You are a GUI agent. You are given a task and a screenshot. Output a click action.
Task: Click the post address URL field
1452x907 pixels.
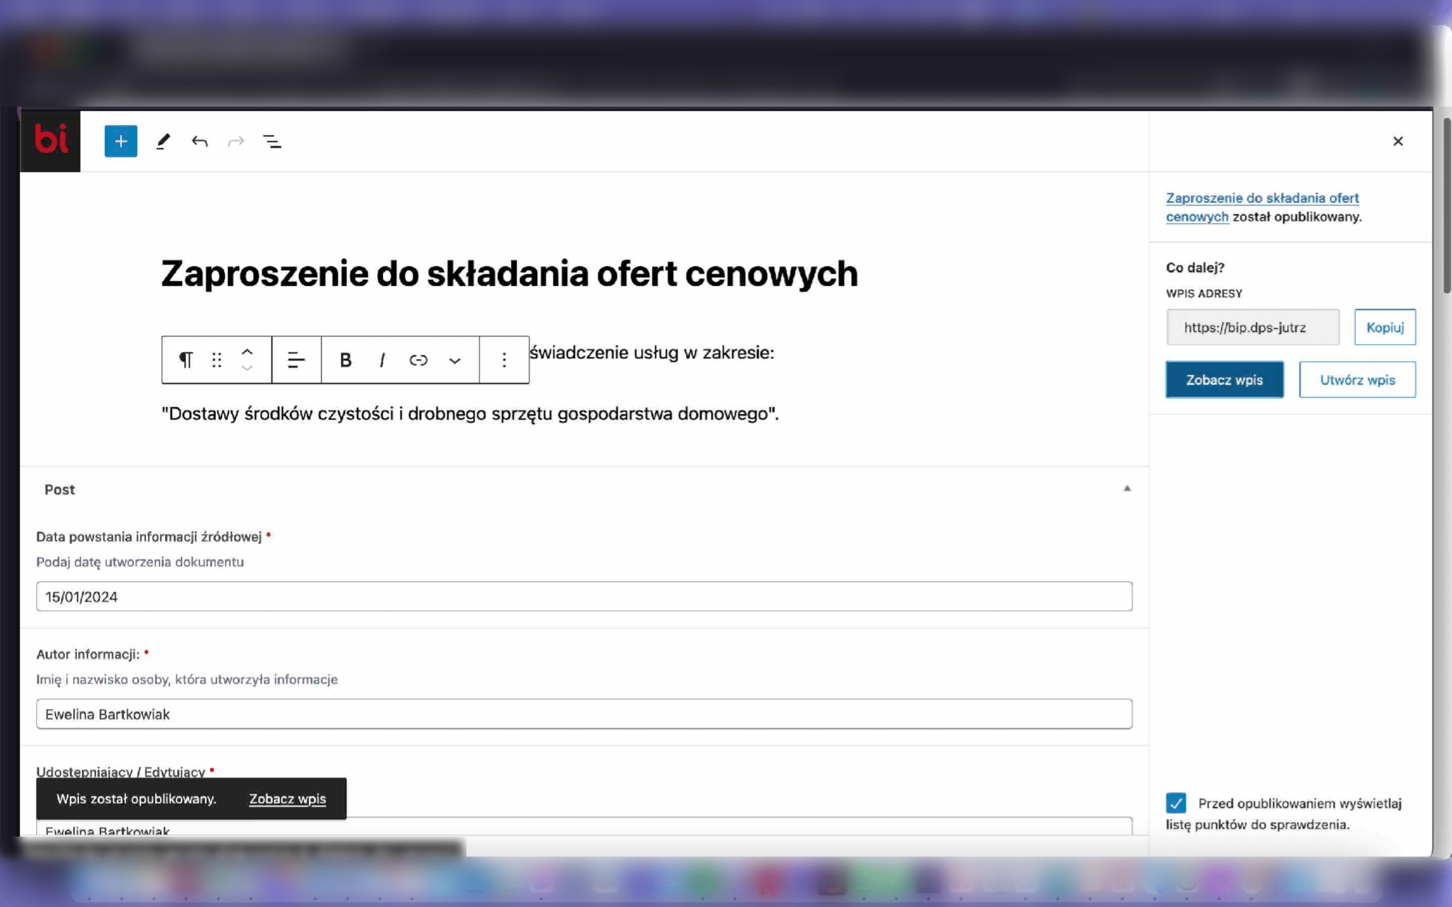tap(1253, 327)
